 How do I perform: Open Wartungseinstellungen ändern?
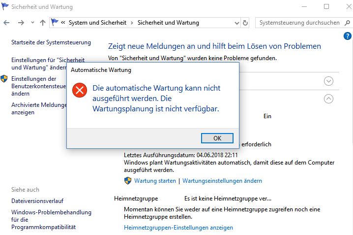tap(222, 181)
